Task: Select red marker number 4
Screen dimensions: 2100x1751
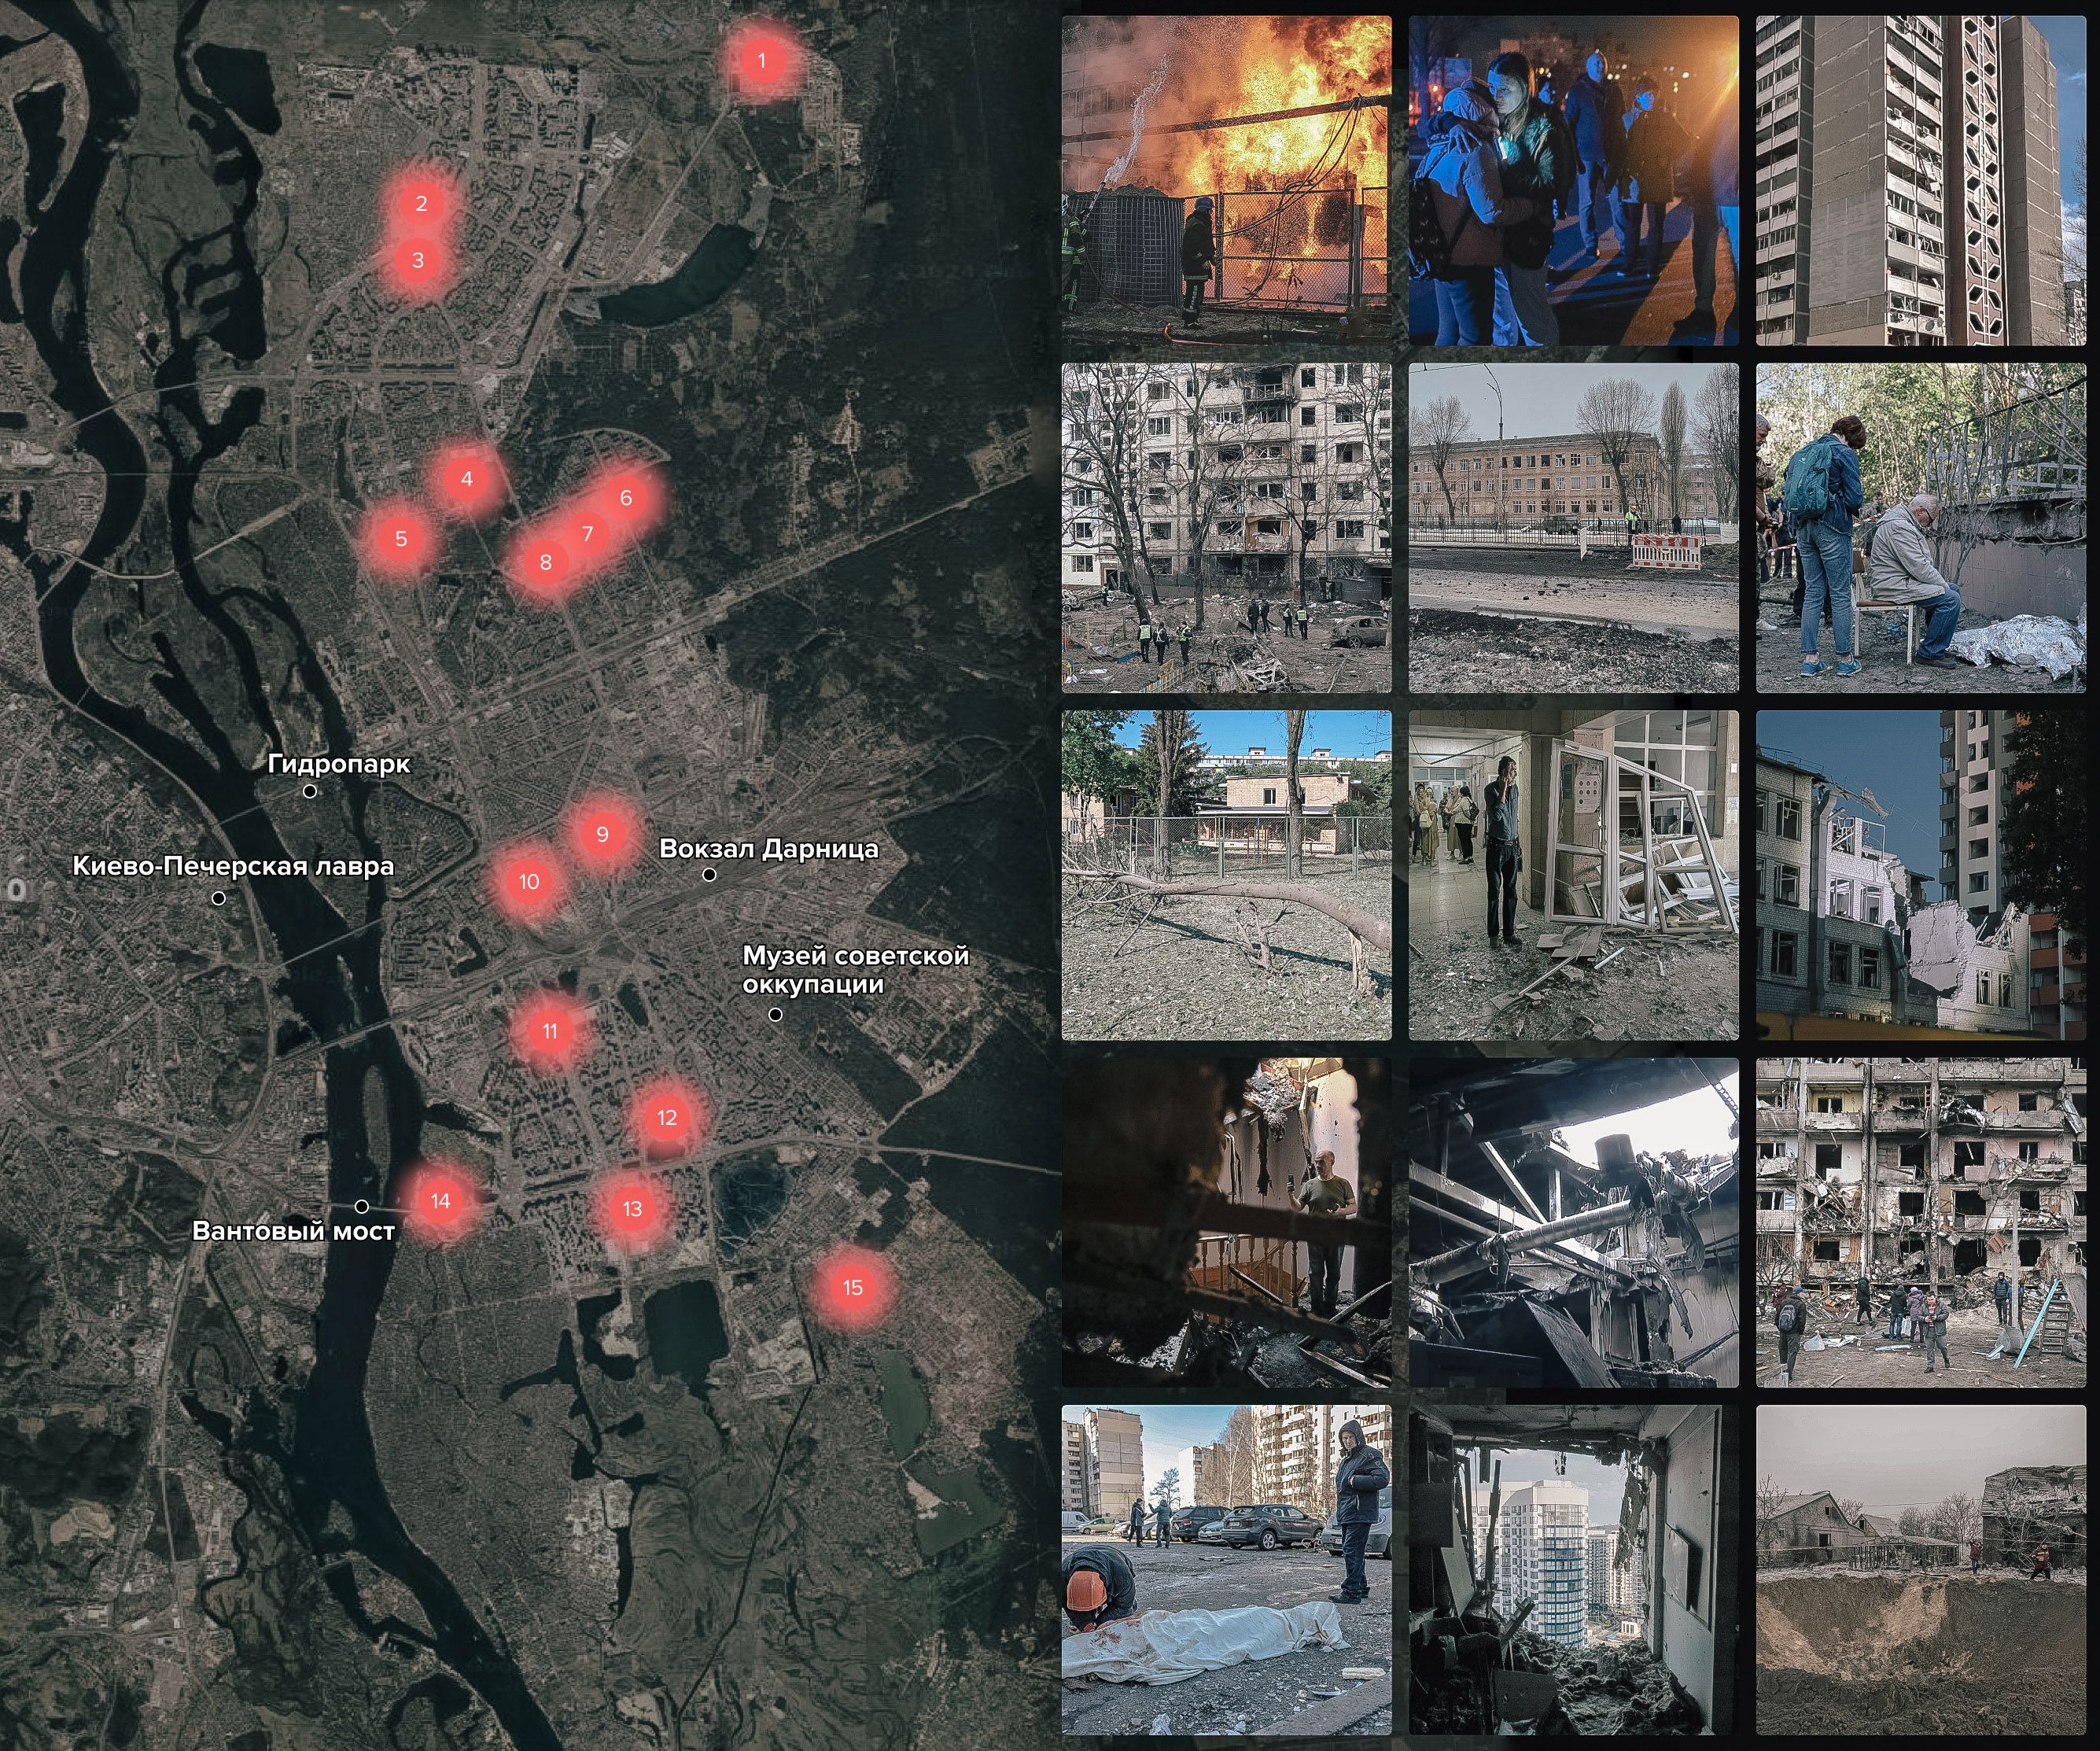Action: tap(466, 479)
